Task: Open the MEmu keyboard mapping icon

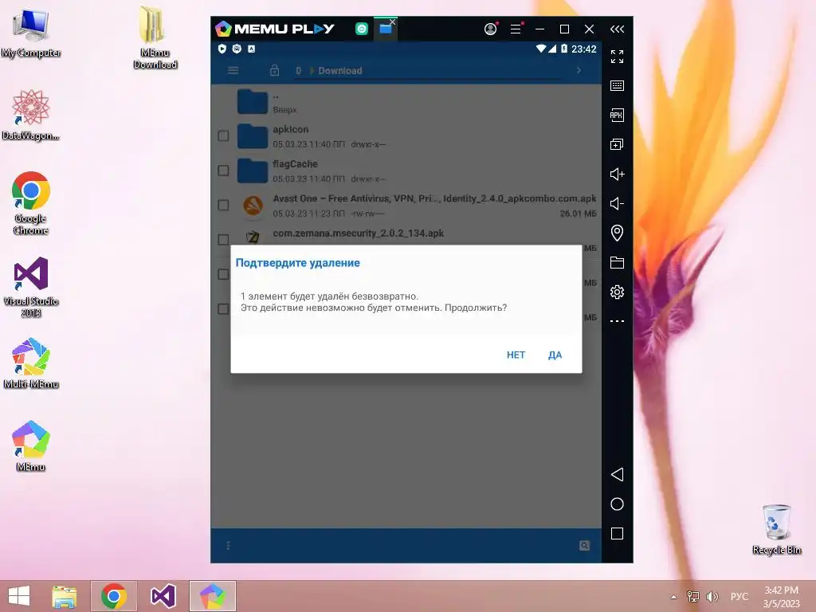Action: click(x=618, y=86)
